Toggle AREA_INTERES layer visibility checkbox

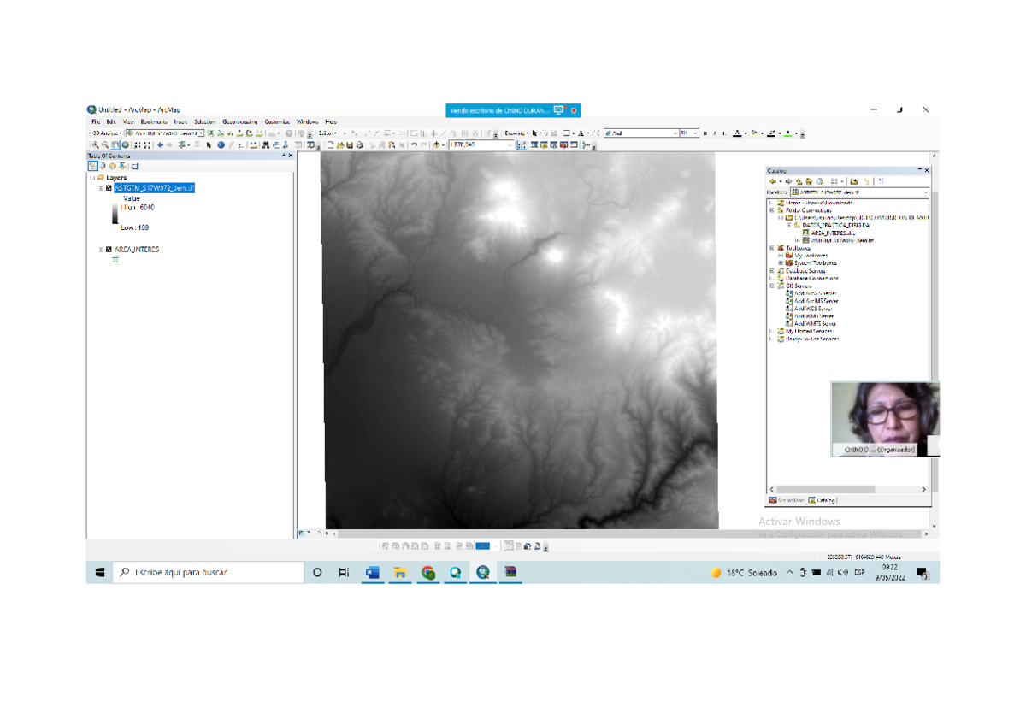click(x=109, y=250)
